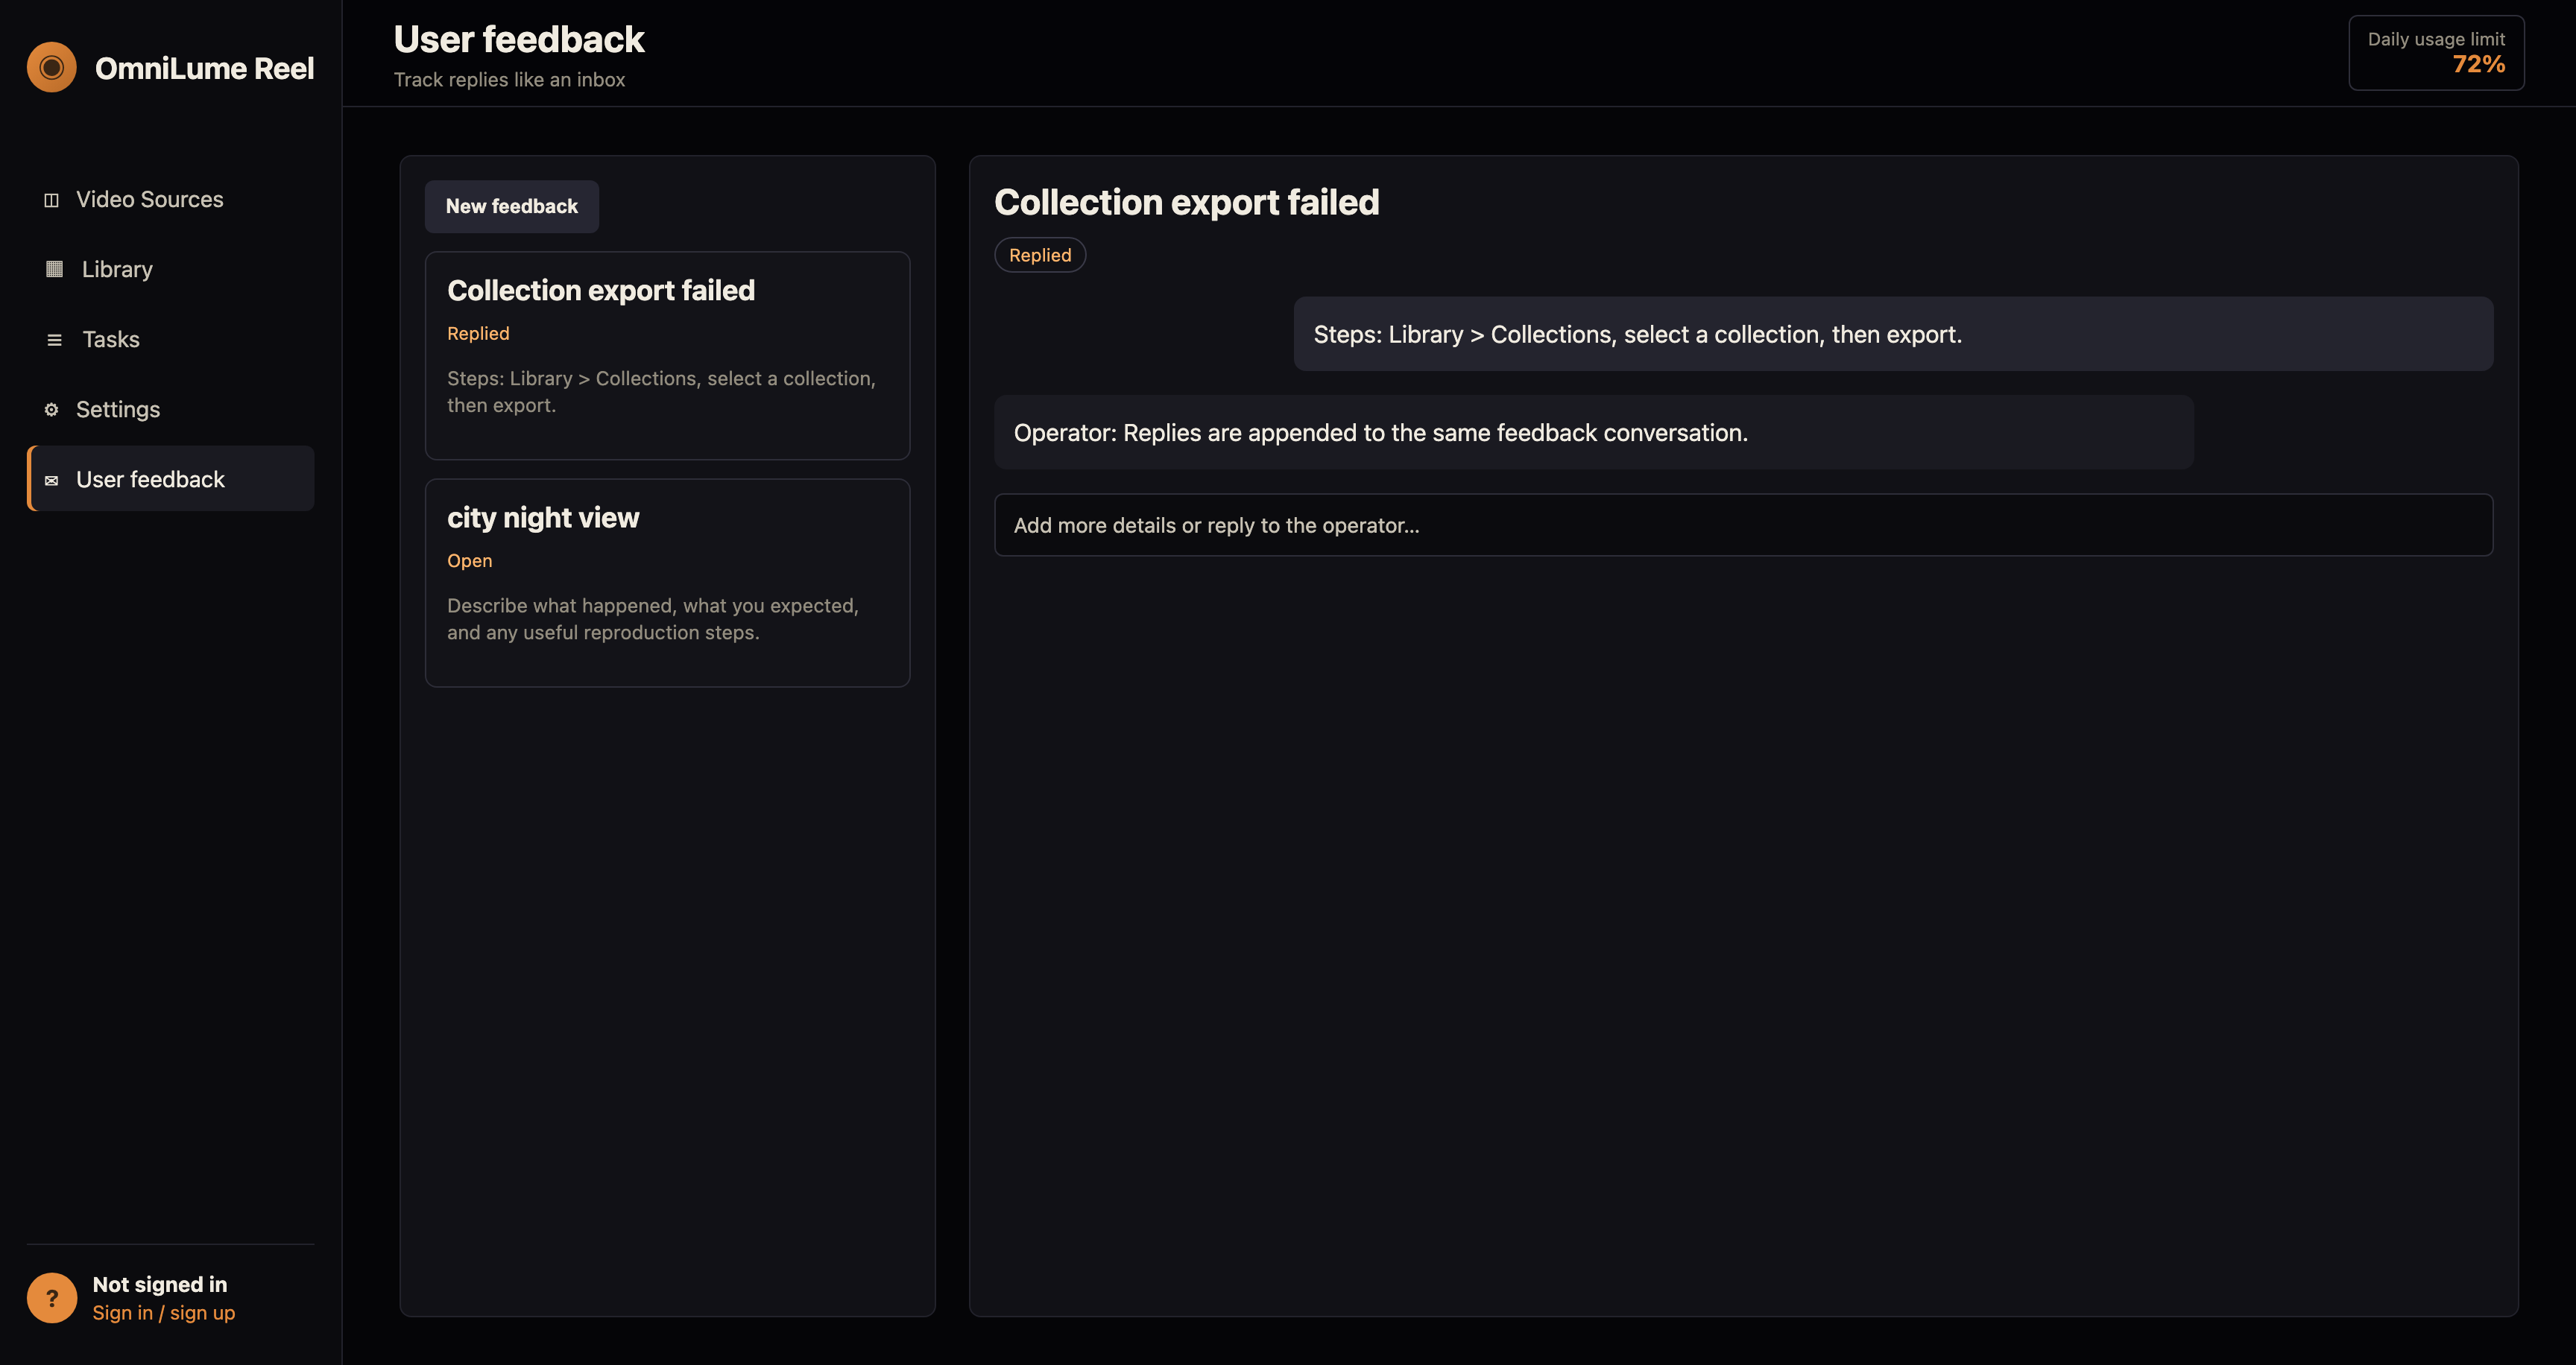Click the Settings gear icon

click(x=51, y=410)
